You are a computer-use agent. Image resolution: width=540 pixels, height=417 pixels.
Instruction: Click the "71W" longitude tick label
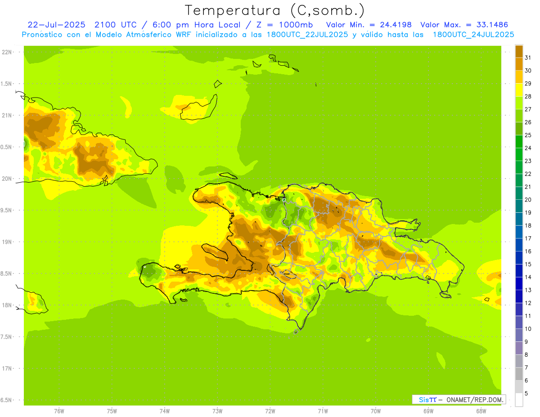323,411
